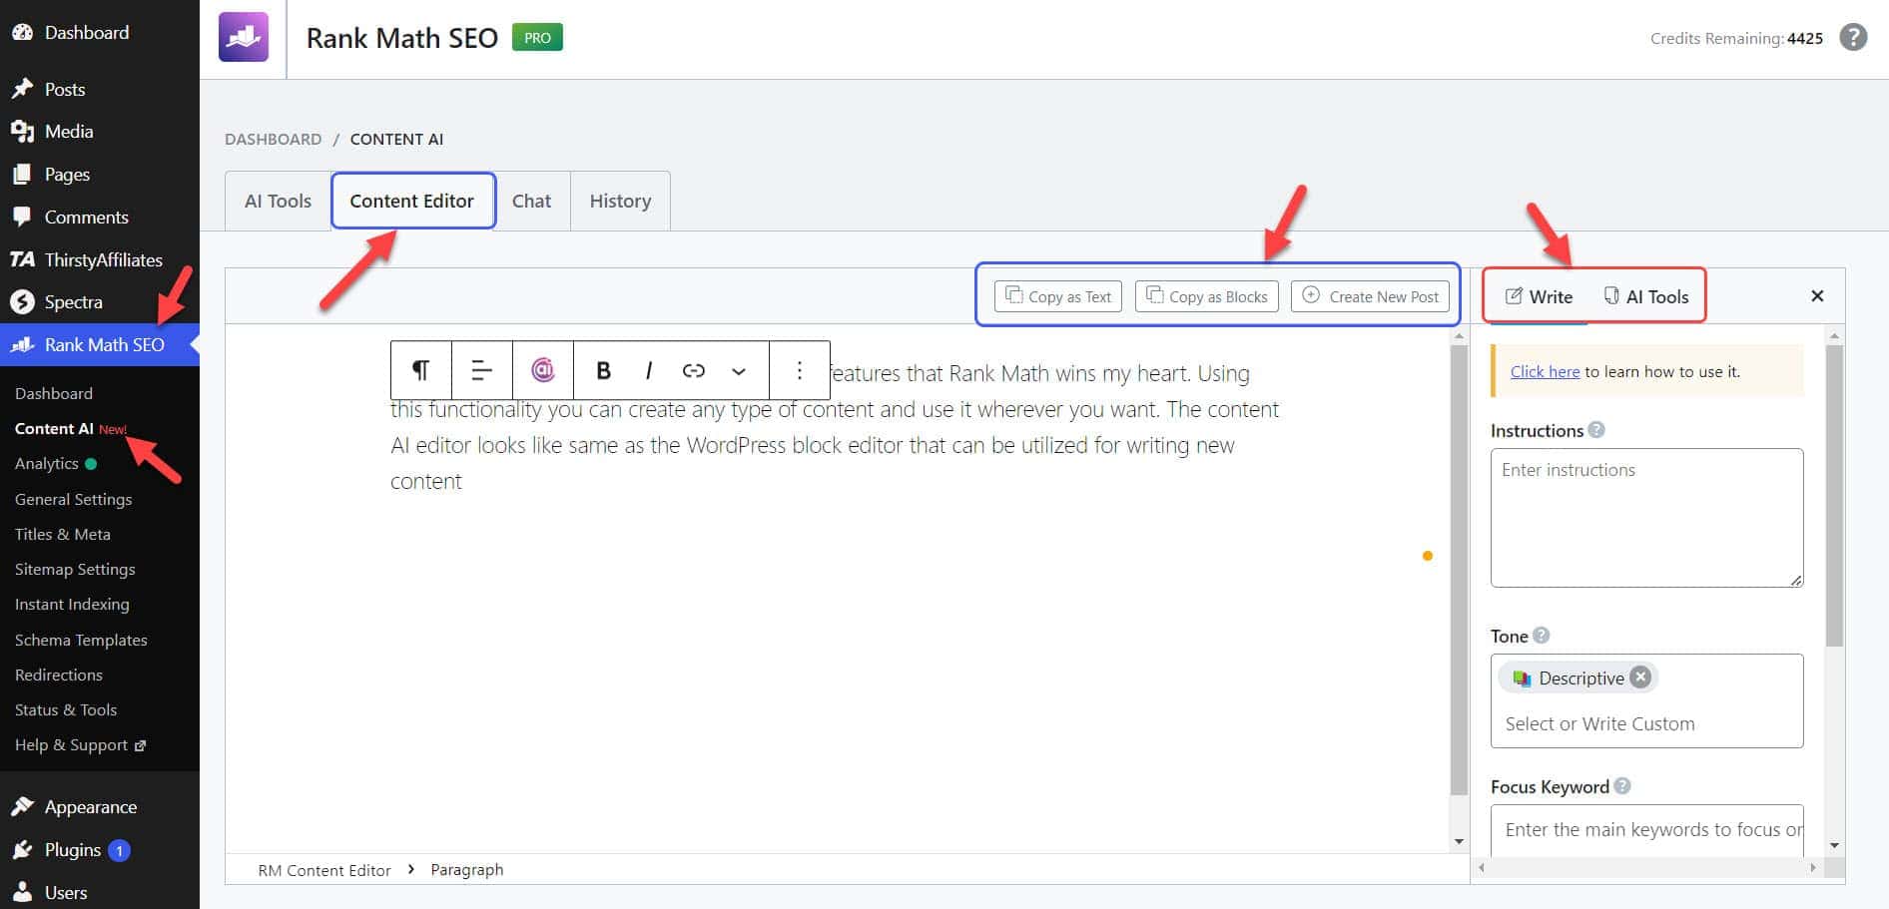Switch to History tab
The width and height of the screenshot is (1889, 909).
pyautogui.click(x=620, y=201)
